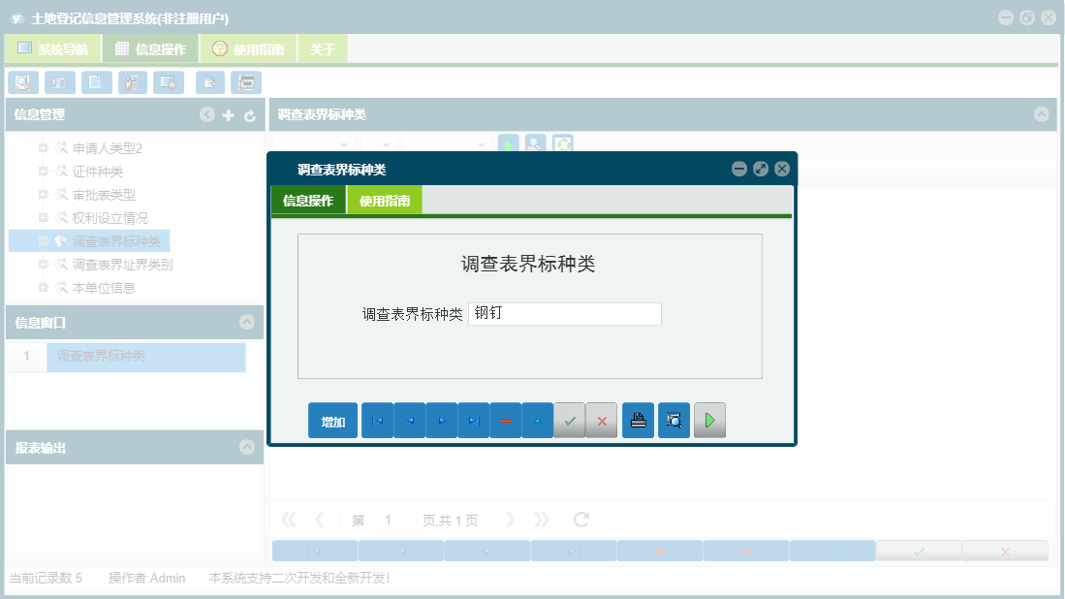Open print preview in the dialog toolbar

(x=673, y=420)
